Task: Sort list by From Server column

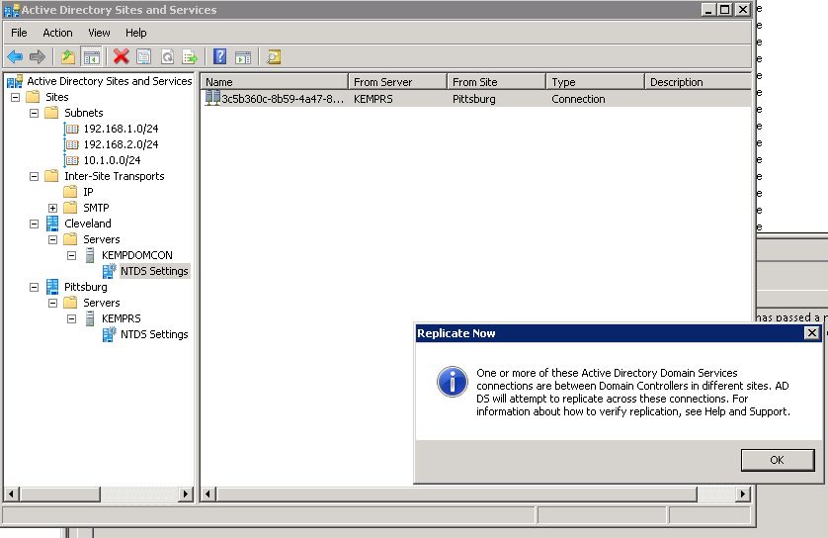Action: click(397, 82)
